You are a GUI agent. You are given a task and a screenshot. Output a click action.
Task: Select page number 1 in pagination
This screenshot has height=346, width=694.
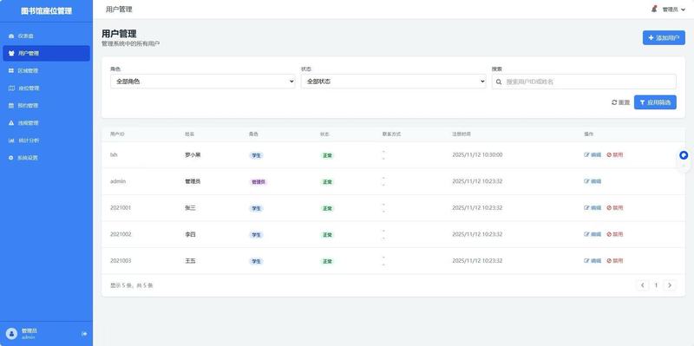(x=656, y=285)
